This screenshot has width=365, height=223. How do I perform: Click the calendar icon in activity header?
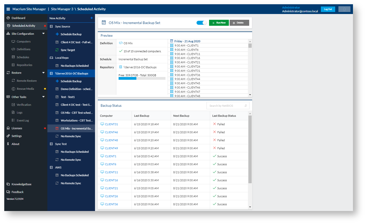click(104, 22)
